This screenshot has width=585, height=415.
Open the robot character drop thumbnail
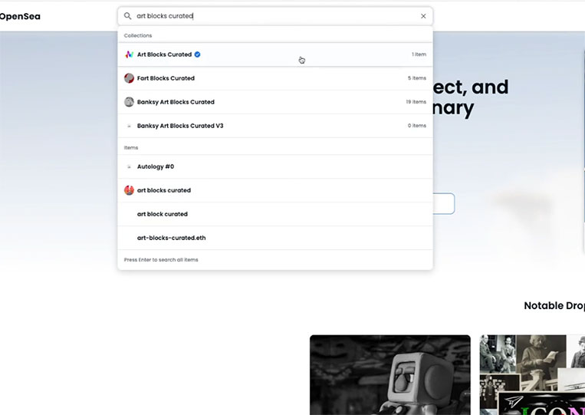pos(390,374)
